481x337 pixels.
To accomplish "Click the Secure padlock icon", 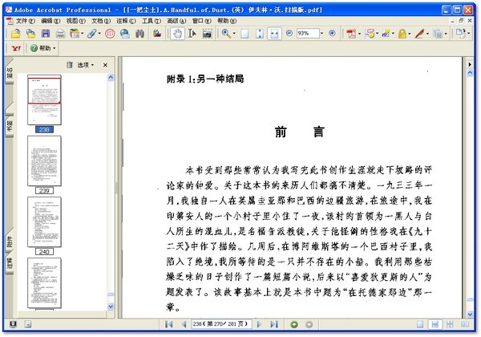I will [402, 34].
